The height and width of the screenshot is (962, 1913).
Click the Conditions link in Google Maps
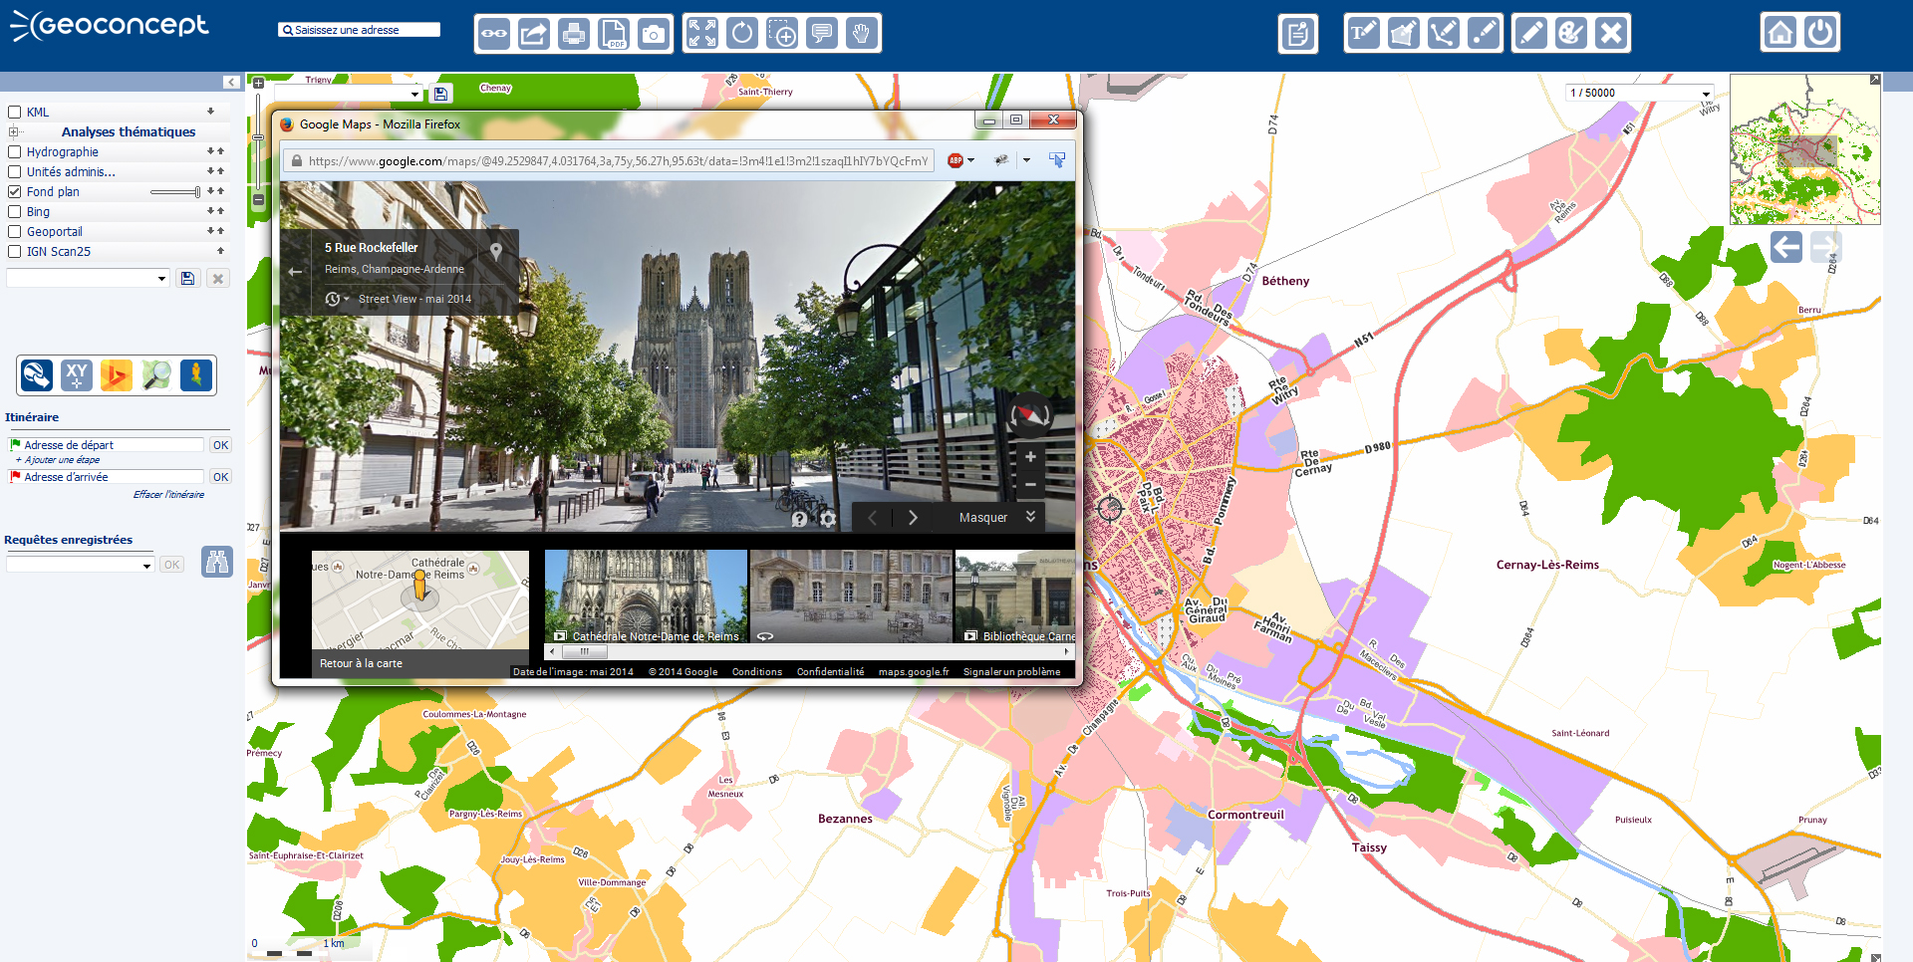[757, 672]
